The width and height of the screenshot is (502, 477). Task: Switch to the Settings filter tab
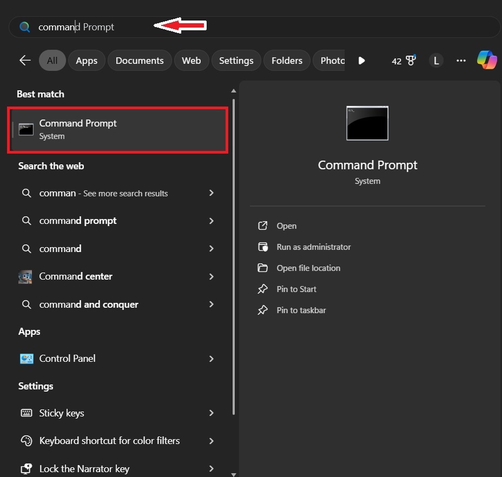coord(236,61)
